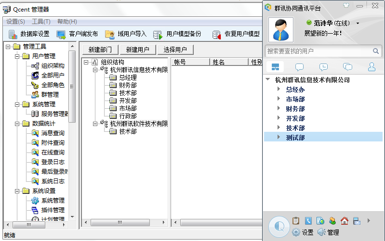Open the 帮助(H) menu
The height and width of the screenshot is (241, 385).
[67, 22]
